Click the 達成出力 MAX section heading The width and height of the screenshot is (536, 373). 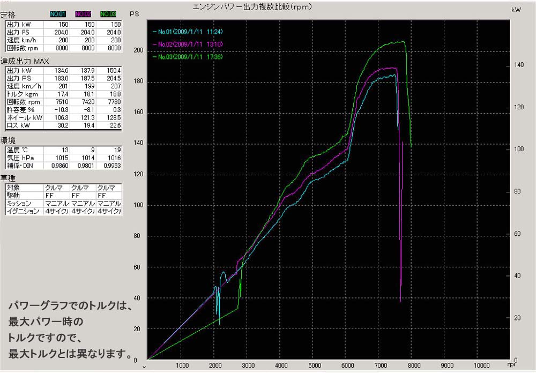25,61
